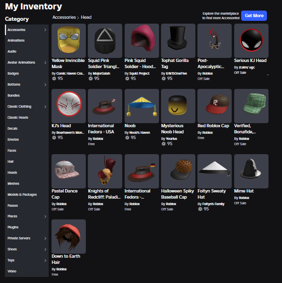Open the Red Roblox Cap thumbnail
Image resolution: width=282 pixels, height=283 pixels.
coord(215,106)
